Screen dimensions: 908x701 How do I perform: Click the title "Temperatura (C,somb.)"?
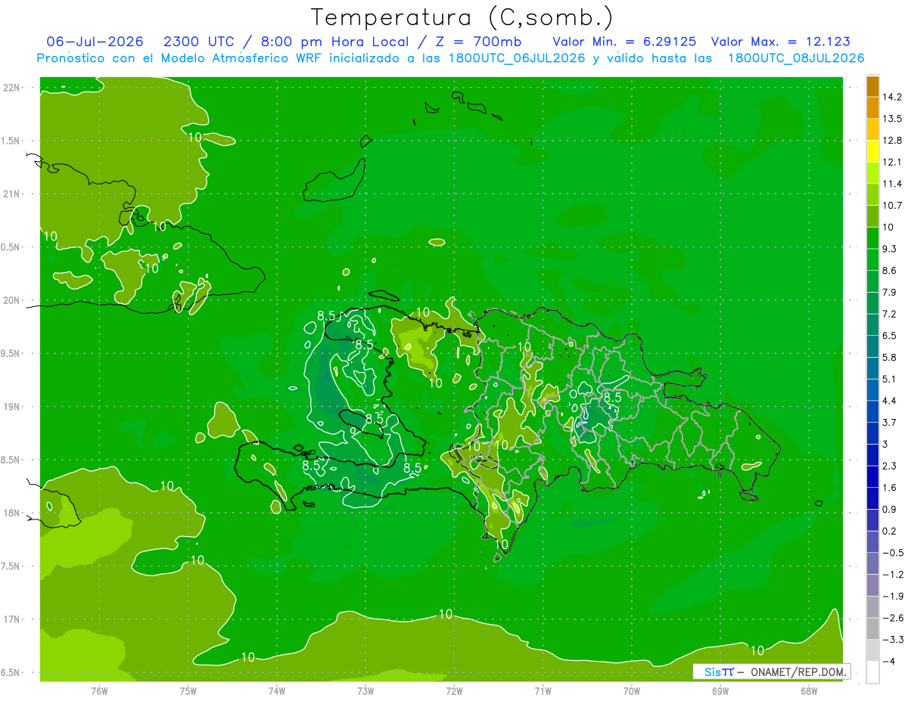tap(462, 17)
